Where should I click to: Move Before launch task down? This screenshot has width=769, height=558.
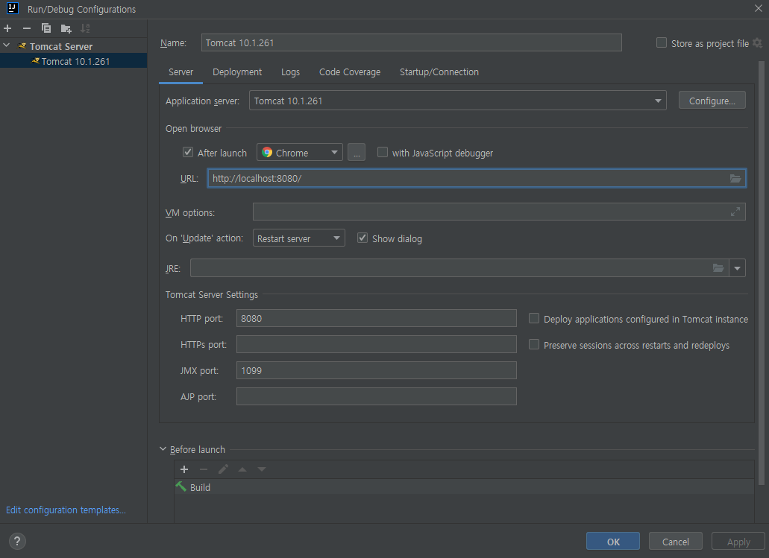(262, 469)
